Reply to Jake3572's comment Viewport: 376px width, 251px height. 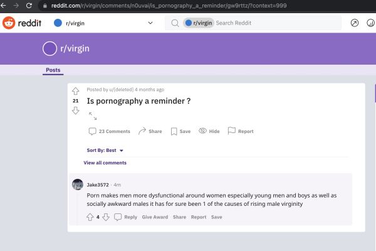(x=126, y=217)
